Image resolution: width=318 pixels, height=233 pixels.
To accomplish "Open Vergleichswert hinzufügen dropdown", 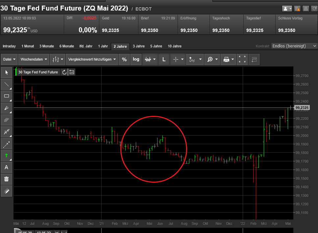I will click(x=92, y=60).
